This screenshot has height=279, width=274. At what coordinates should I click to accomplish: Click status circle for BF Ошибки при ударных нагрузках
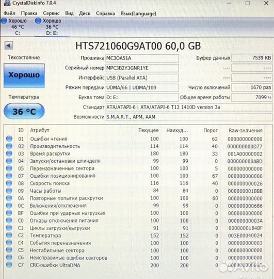9,213
